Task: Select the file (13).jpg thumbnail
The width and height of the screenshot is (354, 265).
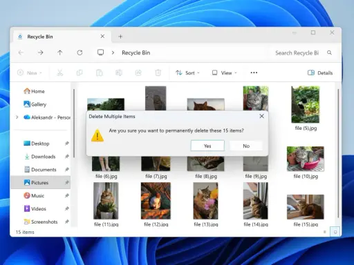Action: (x=205, y=201)
